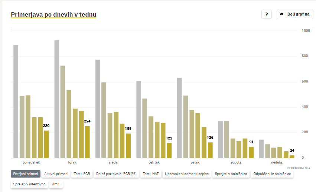Switch to Testi: HAT tab
Viewport: 316px width, 192px height.
coord(151,174)
